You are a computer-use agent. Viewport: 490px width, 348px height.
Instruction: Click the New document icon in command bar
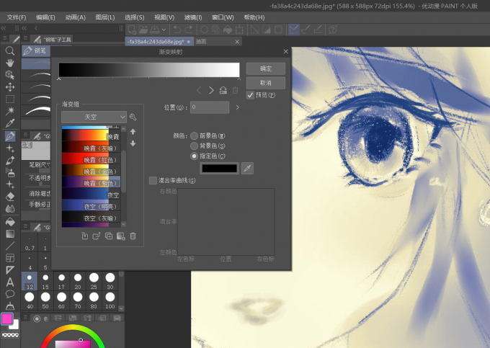pyautogui.click(x=132, y=30)
